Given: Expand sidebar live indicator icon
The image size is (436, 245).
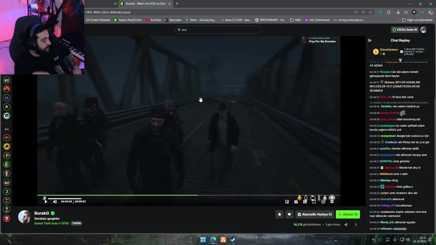Looking at the screenshot, I should click(x=6, y=129).
